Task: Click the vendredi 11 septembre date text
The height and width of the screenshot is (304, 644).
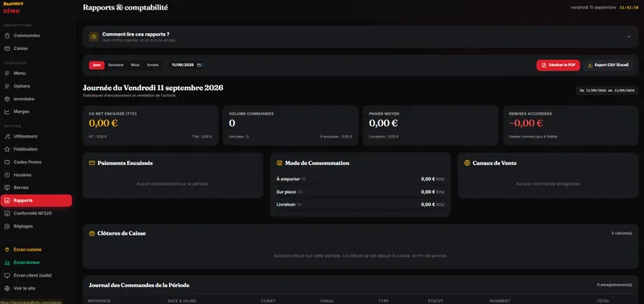Action: [x=593, y=7]
